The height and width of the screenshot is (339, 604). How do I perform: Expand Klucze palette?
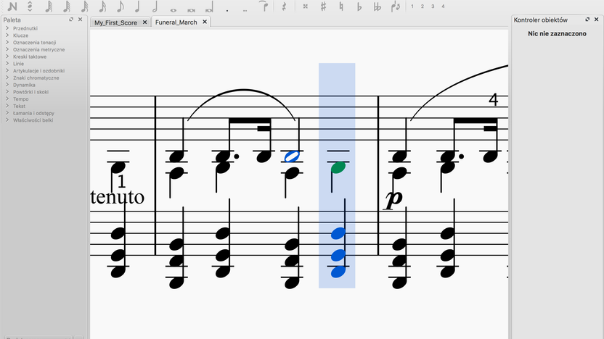coord(7,35)
